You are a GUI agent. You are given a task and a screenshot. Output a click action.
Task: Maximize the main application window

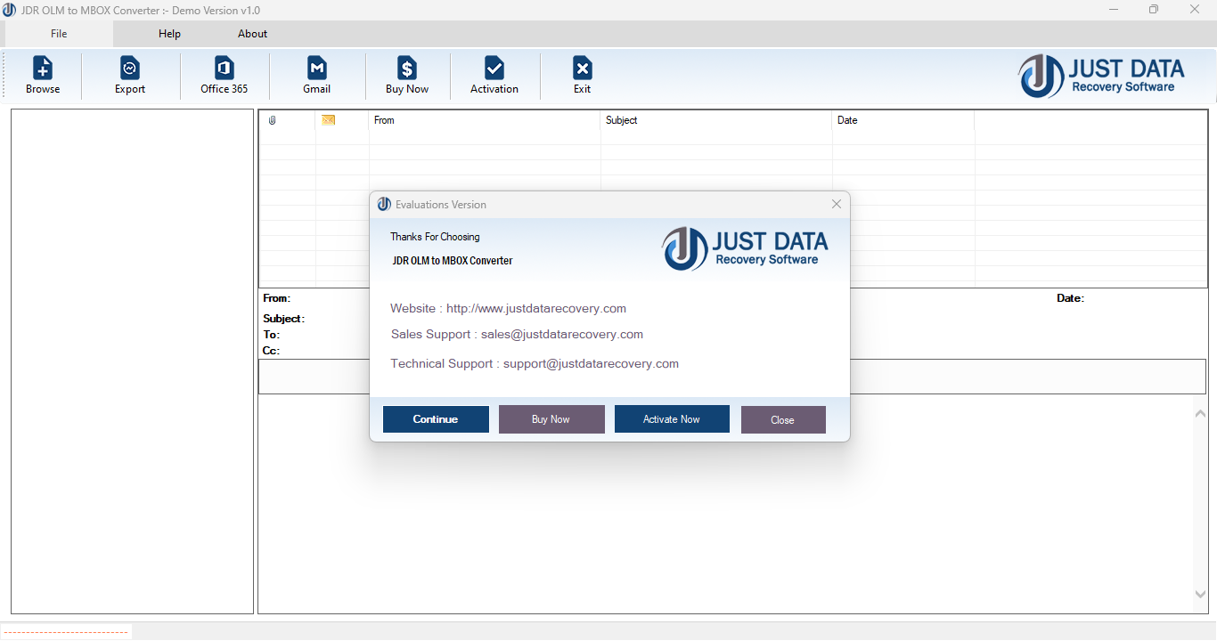pos(1154,10)
